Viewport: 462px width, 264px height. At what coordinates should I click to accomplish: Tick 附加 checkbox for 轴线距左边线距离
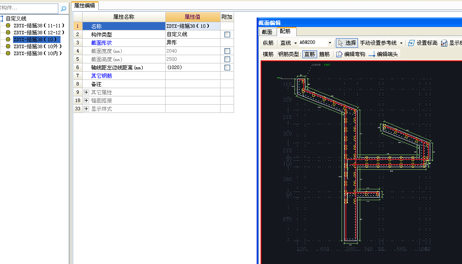(x=227, y=67)
